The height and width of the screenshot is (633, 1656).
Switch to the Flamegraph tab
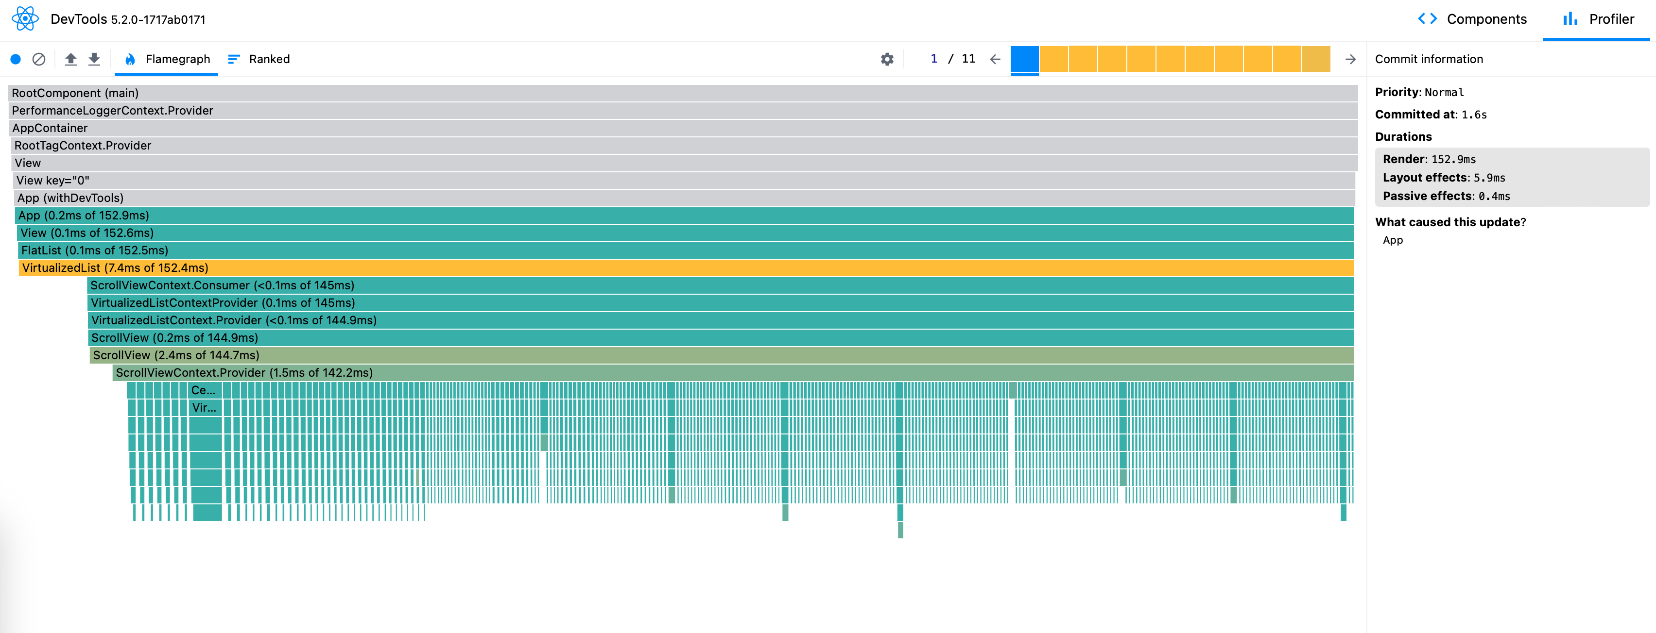point(167,59)
